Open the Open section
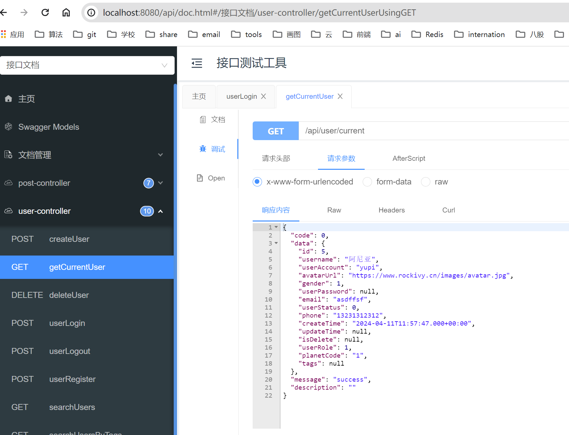 (211, 178)
